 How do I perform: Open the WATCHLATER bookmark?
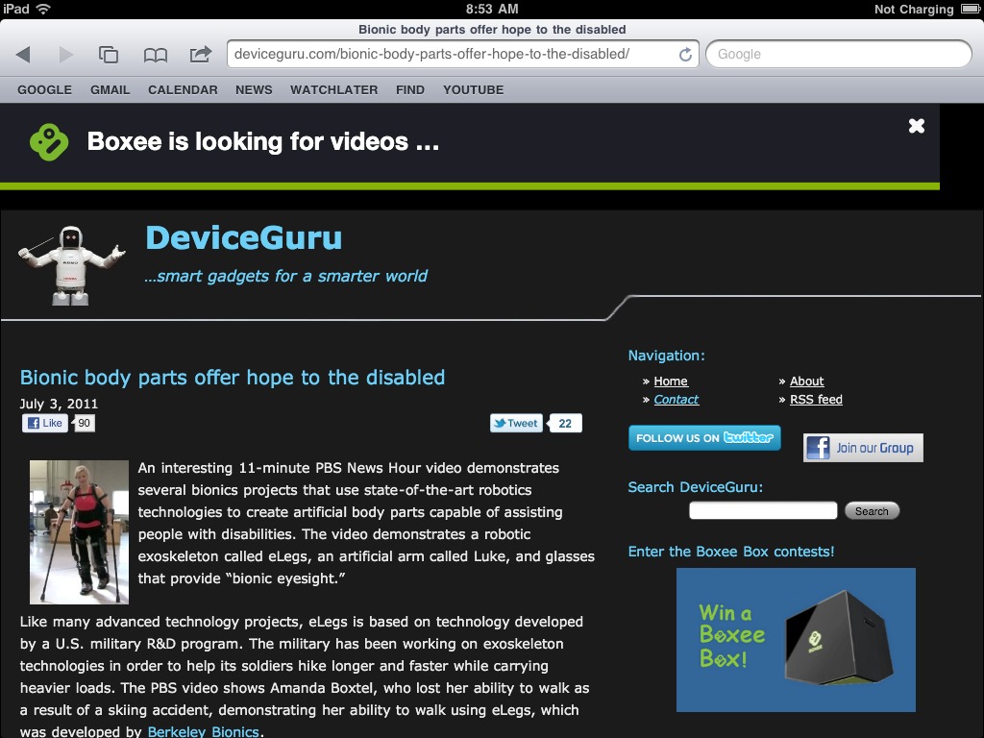(333, 89)
